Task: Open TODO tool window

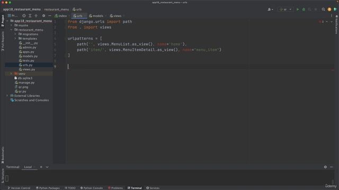Action: (x=70, y=188)
